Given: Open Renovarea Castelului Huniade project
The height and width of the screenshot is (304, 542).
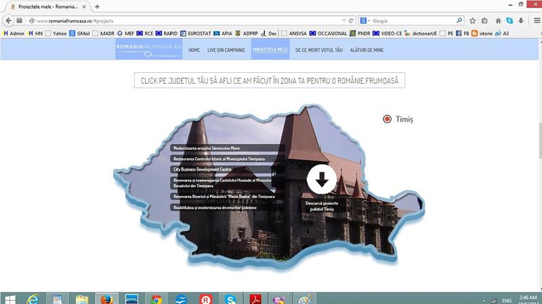Looking at the screenshot, I should click(227, 182).
